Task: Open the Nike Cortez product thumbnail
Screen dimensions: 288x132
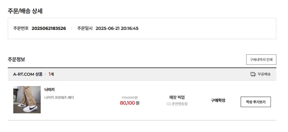Action: [x=27, y=100]
